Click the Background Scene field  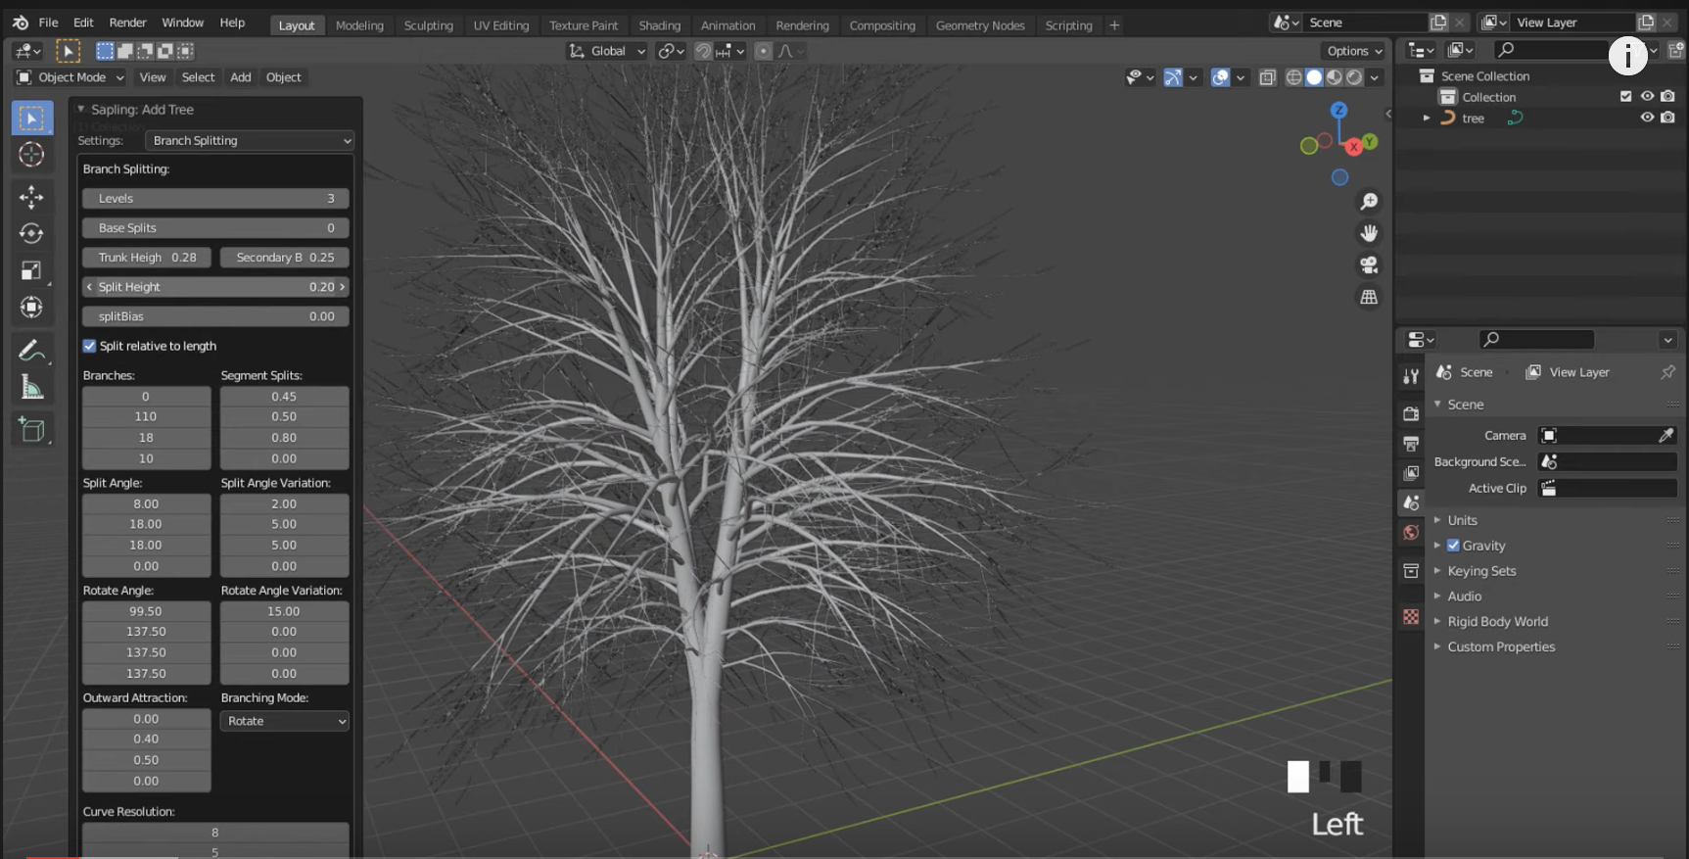coord(1608,461)
